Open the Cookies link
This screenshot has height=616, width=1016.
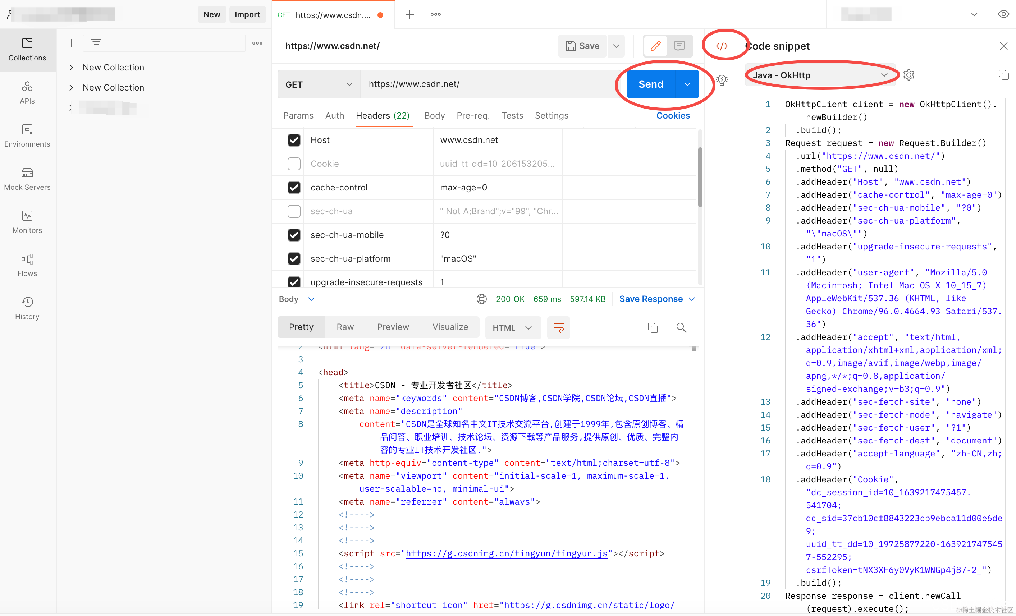coord(673,115)
